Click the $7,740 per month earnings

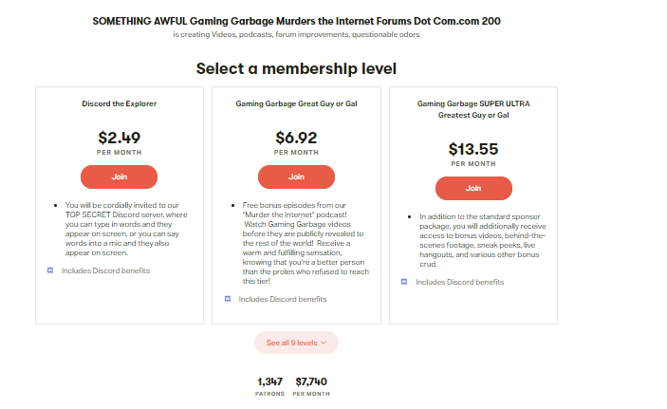tap(311, 381)
